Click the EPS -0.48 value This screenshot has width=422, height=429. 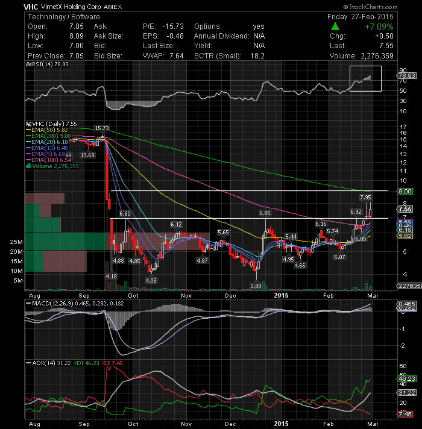coord(175,36)
